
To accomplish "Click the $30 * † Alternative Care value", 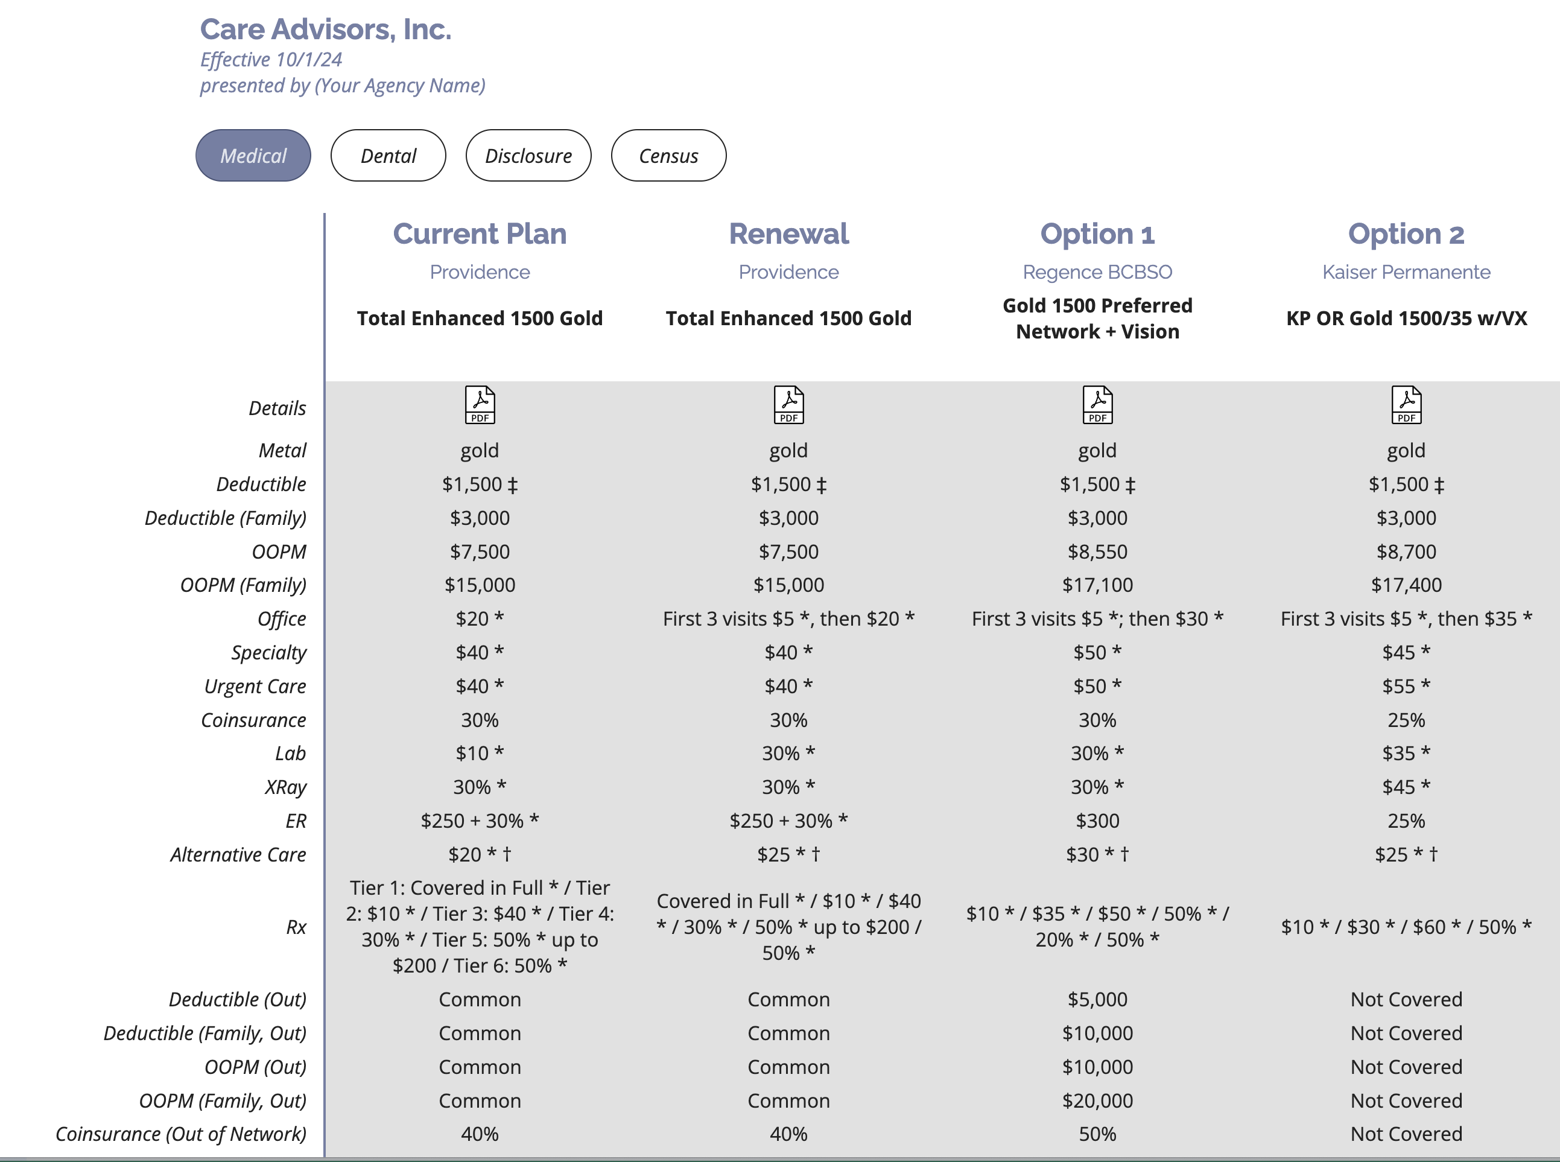I will [x=1097, y=855].
